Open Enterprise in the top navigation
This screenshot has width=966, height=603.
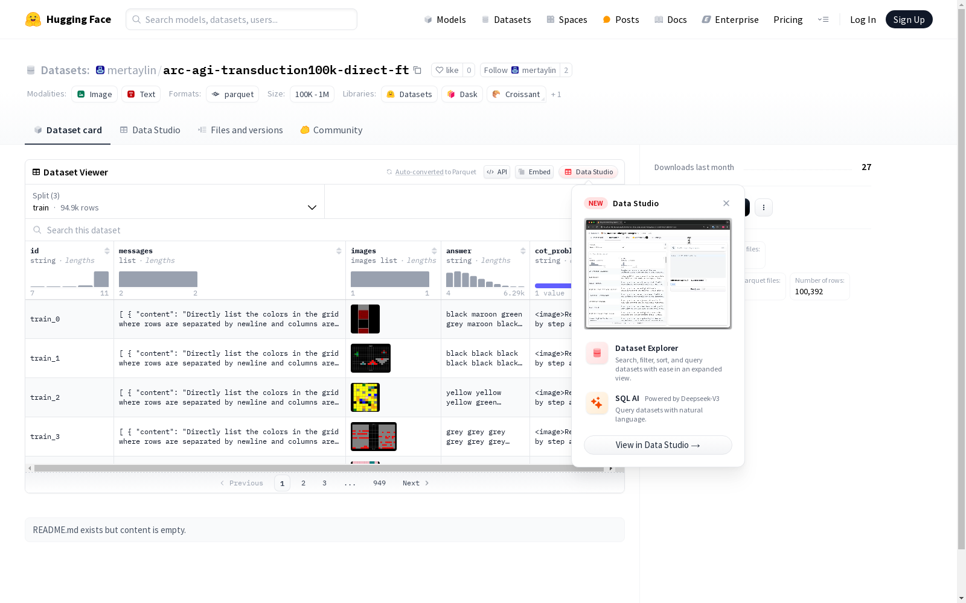pos(730,19)
